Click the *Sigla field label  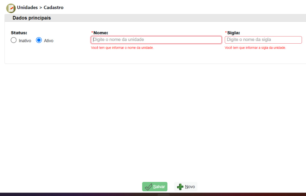click(x=234, y=33)
